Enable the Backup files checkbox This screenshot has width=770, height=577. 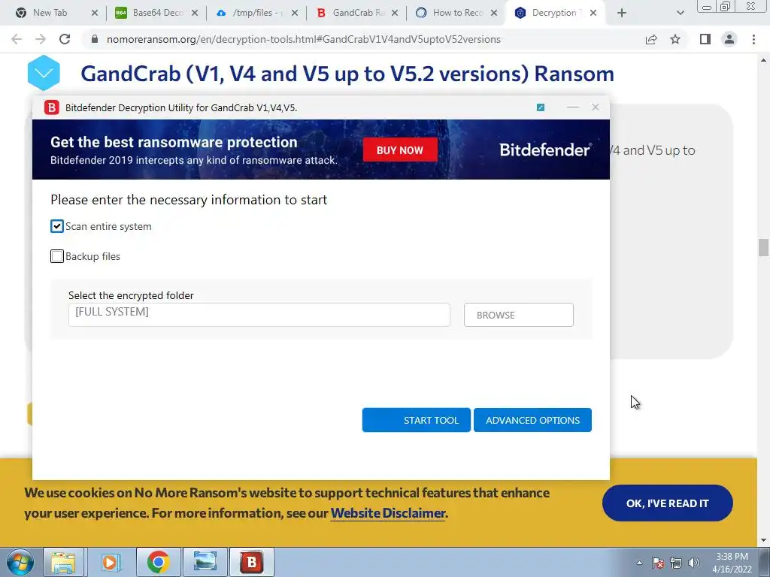(x=57, y=256)
